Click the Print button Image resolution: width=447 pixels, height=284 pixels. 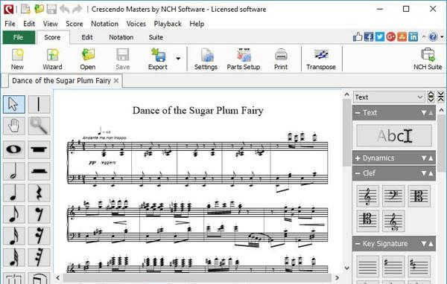pyautogui.click(x=281, y=59)
